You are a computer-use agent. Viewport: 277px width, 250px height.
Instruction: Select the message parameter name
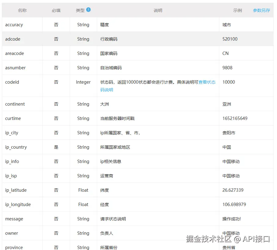[14, 219]
